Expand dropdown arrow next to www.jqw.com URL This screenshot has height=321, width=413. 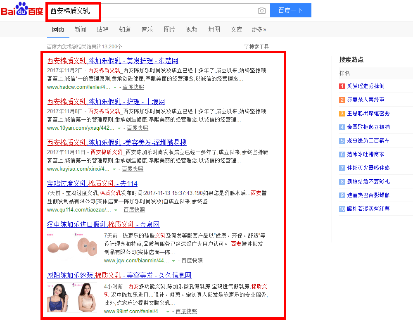pos(173,261)
